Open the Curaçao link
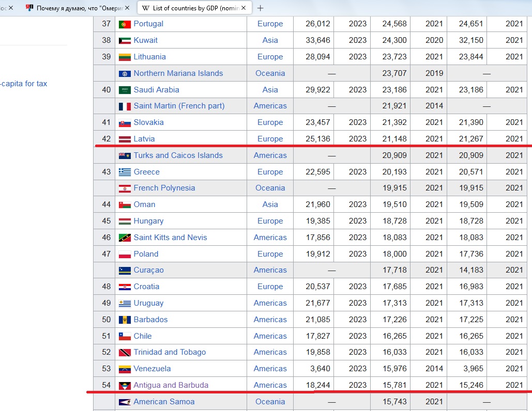The width and height of the screenshot is (532, 411). point(148,270)
